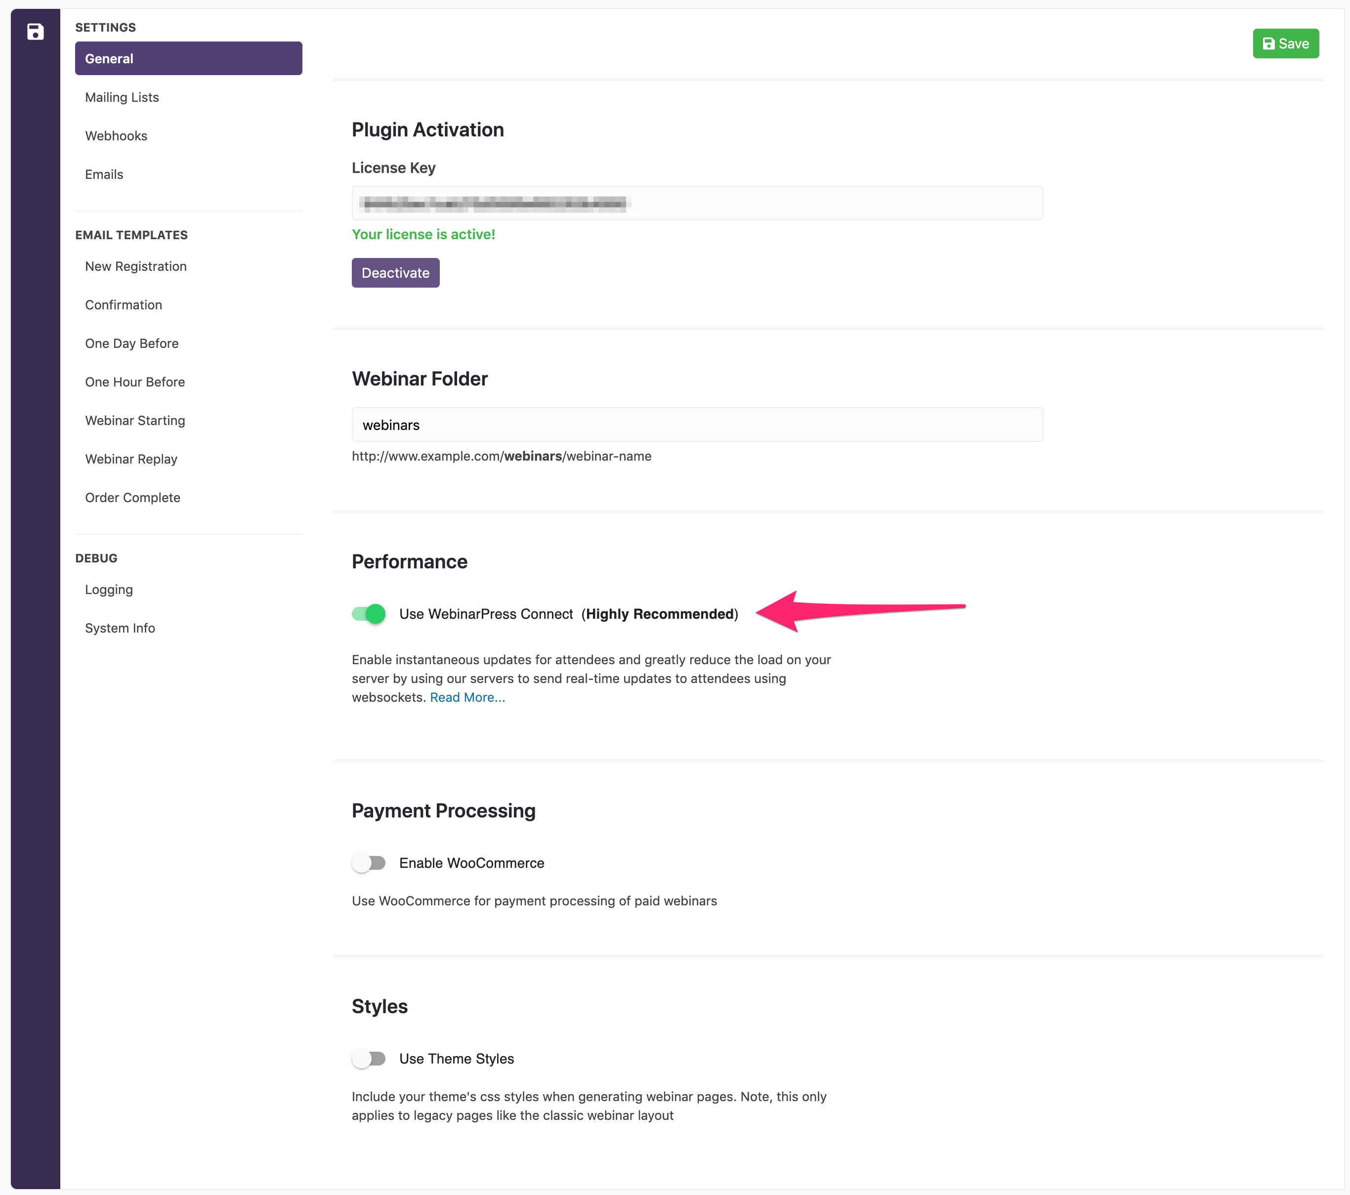
Task: Enable the WooCommerce toggle
Action: pos(369,863)
